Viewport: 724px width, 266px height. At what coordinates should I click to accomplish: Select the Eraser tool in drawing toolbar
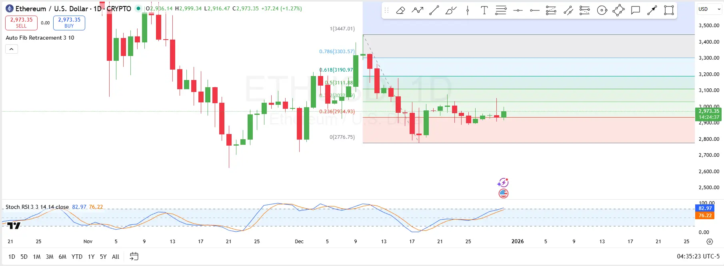(400, 10)
